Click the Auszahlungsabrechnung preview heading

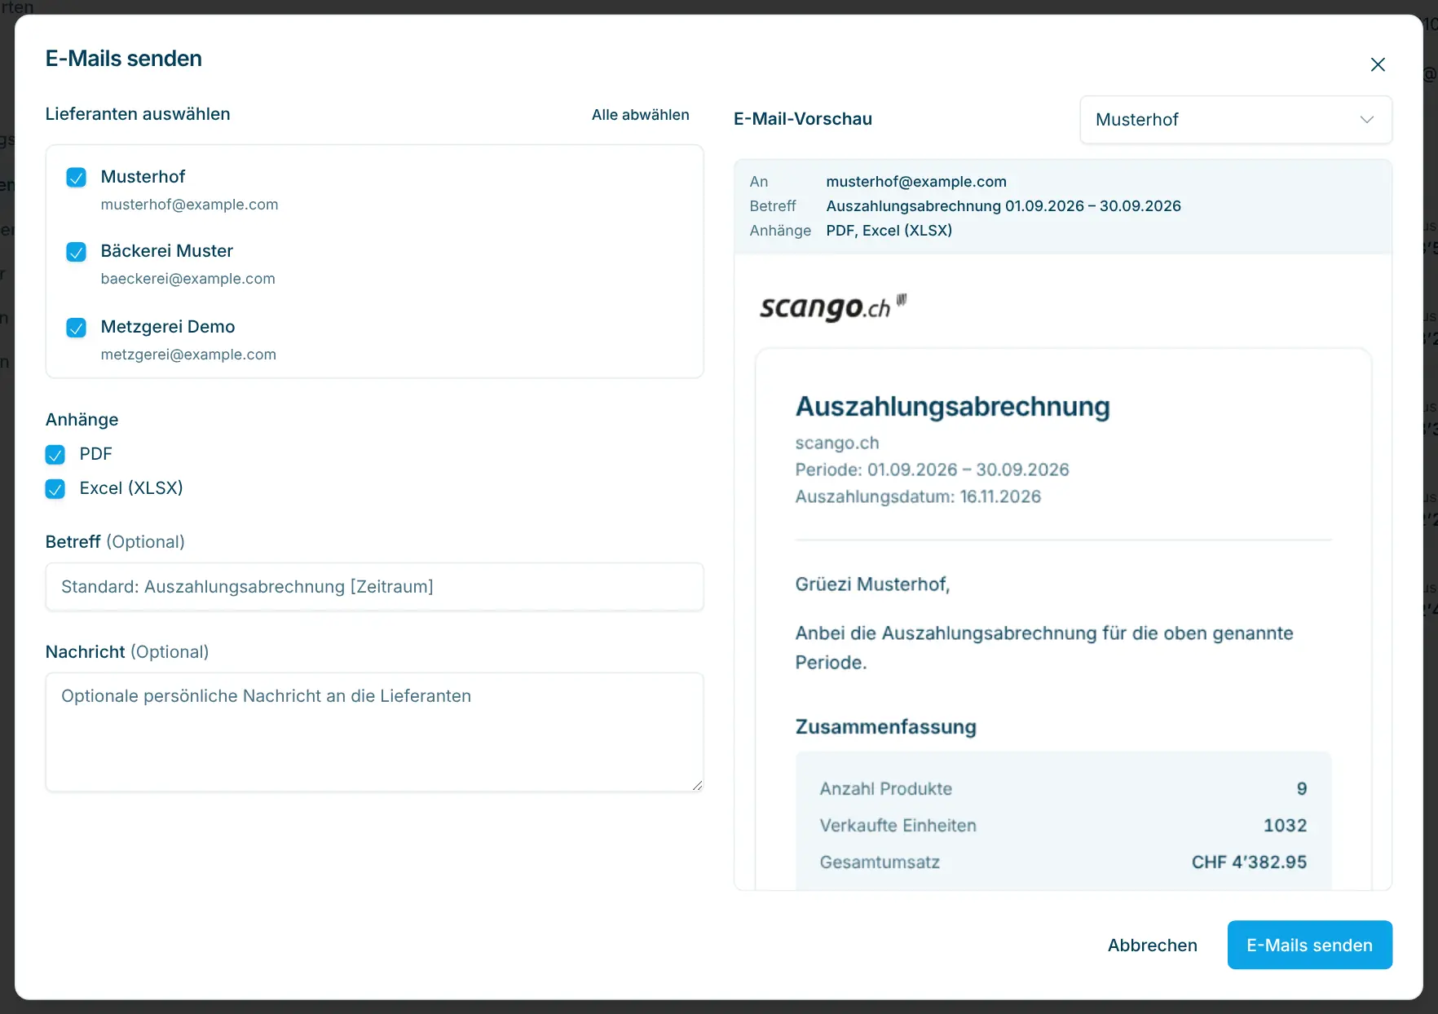click(x=952, y=406)
